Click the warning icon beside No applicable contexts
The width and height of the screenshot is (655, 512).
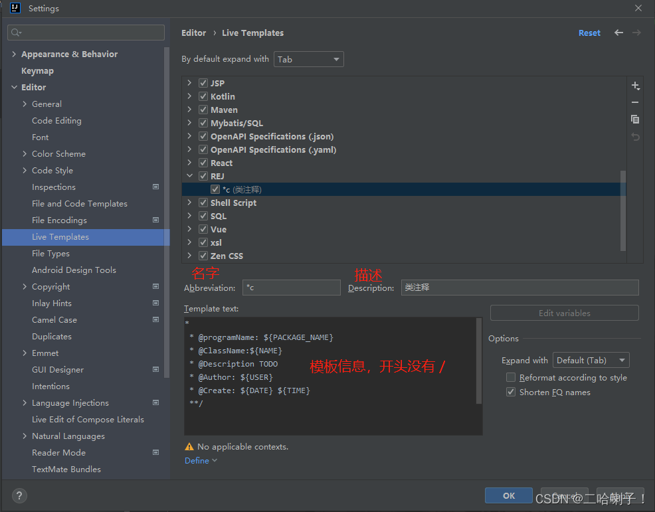[x=189, y=447]
